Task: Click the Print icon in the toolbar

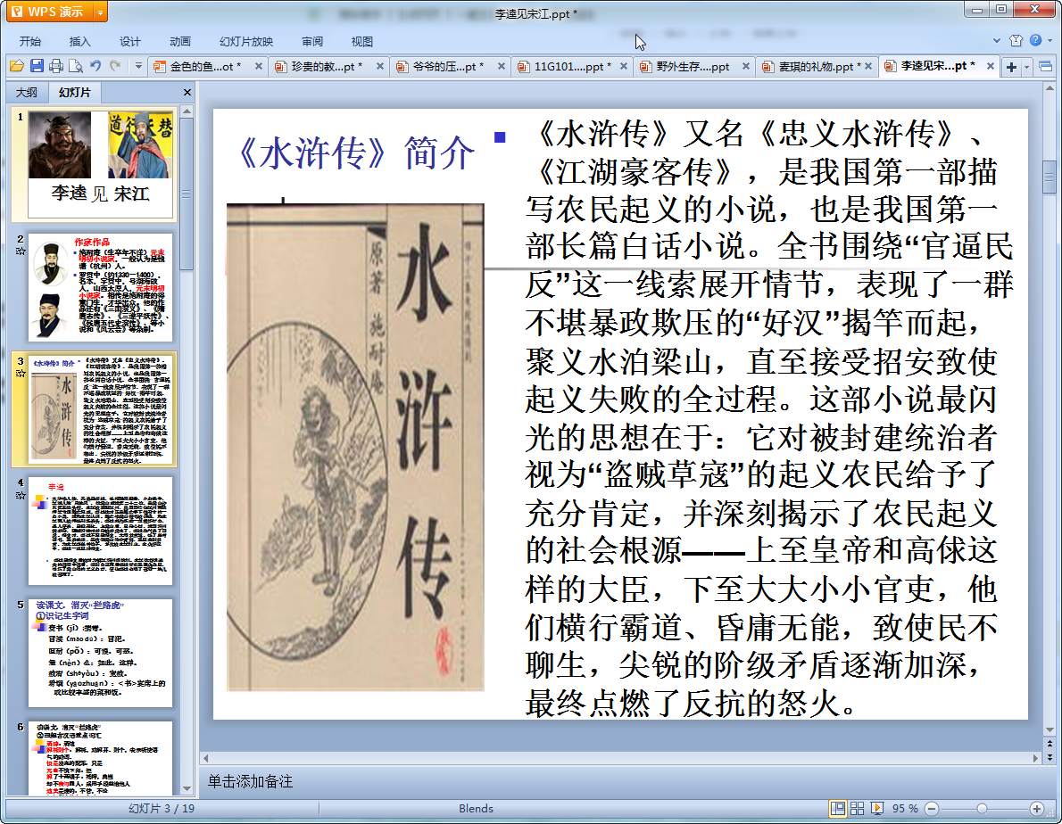Action: (x=56, y=66)
